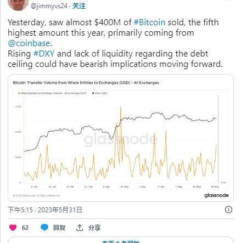
Task: Click the chart title about Whale Entities
Action: click(86, 83)
